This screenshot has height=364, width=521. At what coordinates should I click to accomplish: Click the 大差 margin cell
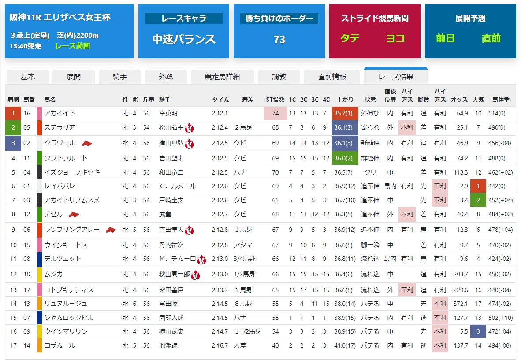pos(240,345)
